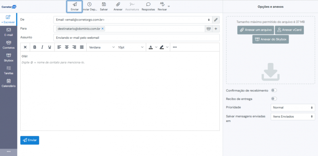Clear formatting with the X icon
The width and height of the screenshot is (318, 156).
point(25,47)
